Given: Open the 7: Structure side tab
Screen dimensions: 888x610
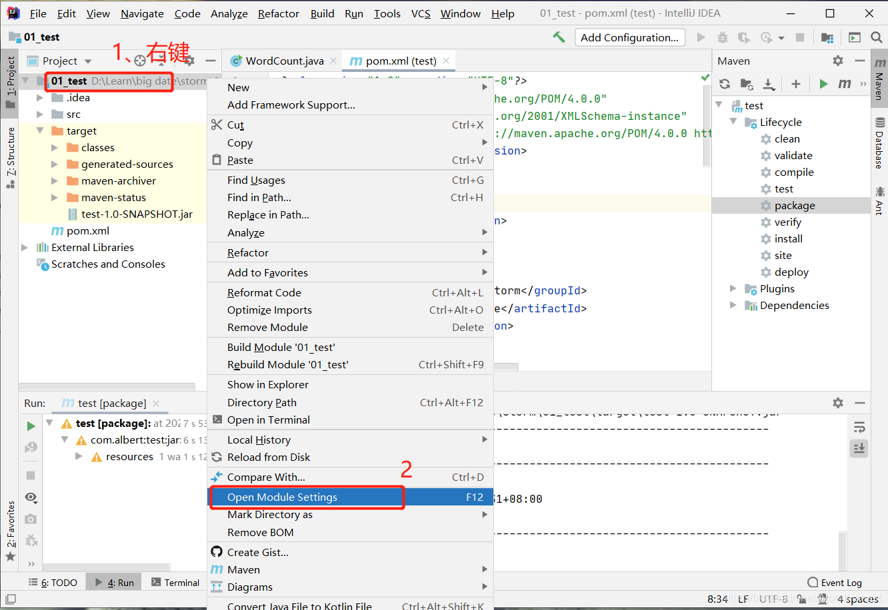Looking at the screenshot, I should tap(10, 158).
